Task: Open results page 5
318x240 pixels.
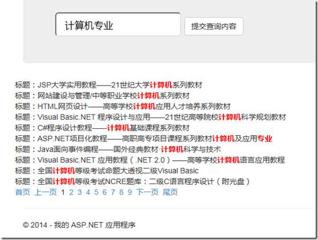Action: click(96, 192)
